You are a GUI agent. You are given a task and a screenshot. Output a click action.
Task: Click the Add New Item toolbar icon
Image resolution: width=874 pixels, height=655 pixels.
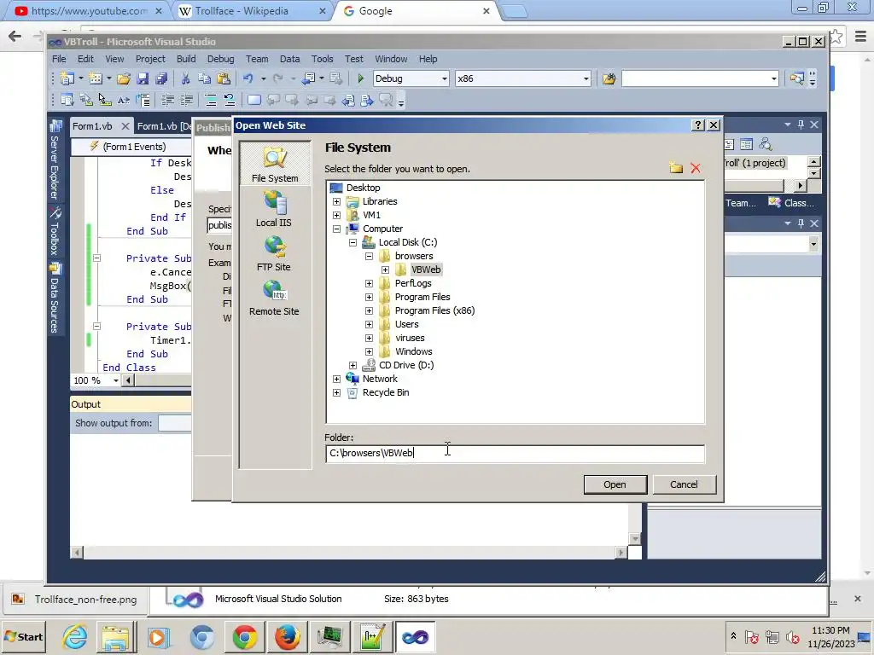coord(96,78)
